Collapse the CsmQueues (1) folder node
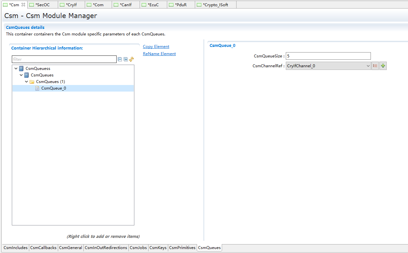The image size is (408, 253). click(27, 82)
